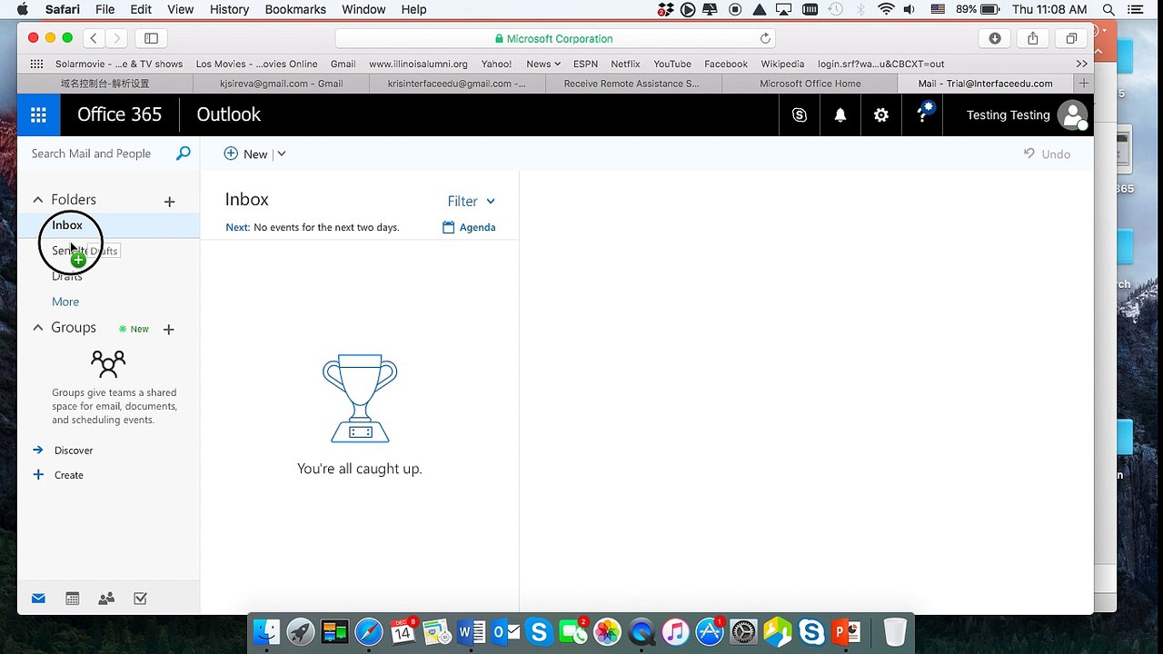The image size is (1163, 654).
Task: Open the App Store in the Dock
Action: (710, 631)
